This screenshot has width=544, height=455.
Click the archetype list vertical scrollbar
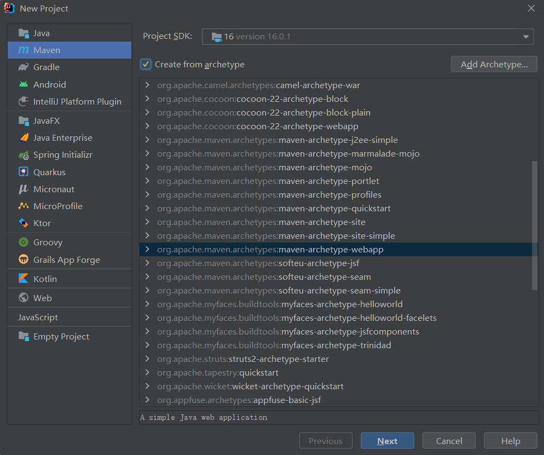coord(535,224)
